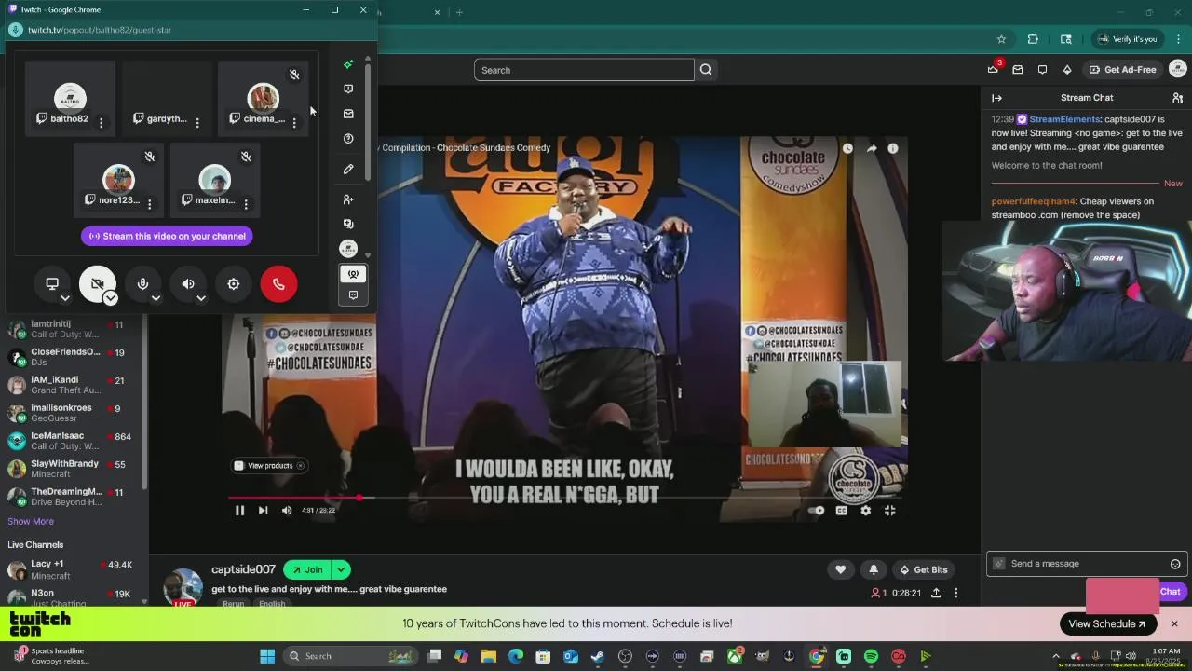Mute the video player volume
Viewport: 1192px width, 671px height.
point(287,510)
